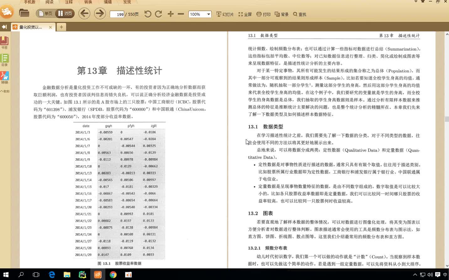The image size is (449, 280).
Task: Click the heading 13.2.1 频数分布表
Action: pyautogui.click(x=267, y=248)
